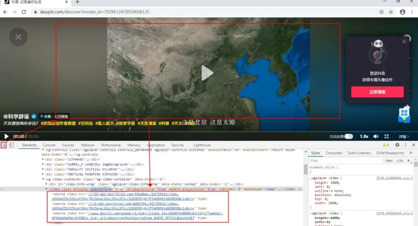Expand the div class TeDWwvfJ node

[x=43, y=169]
